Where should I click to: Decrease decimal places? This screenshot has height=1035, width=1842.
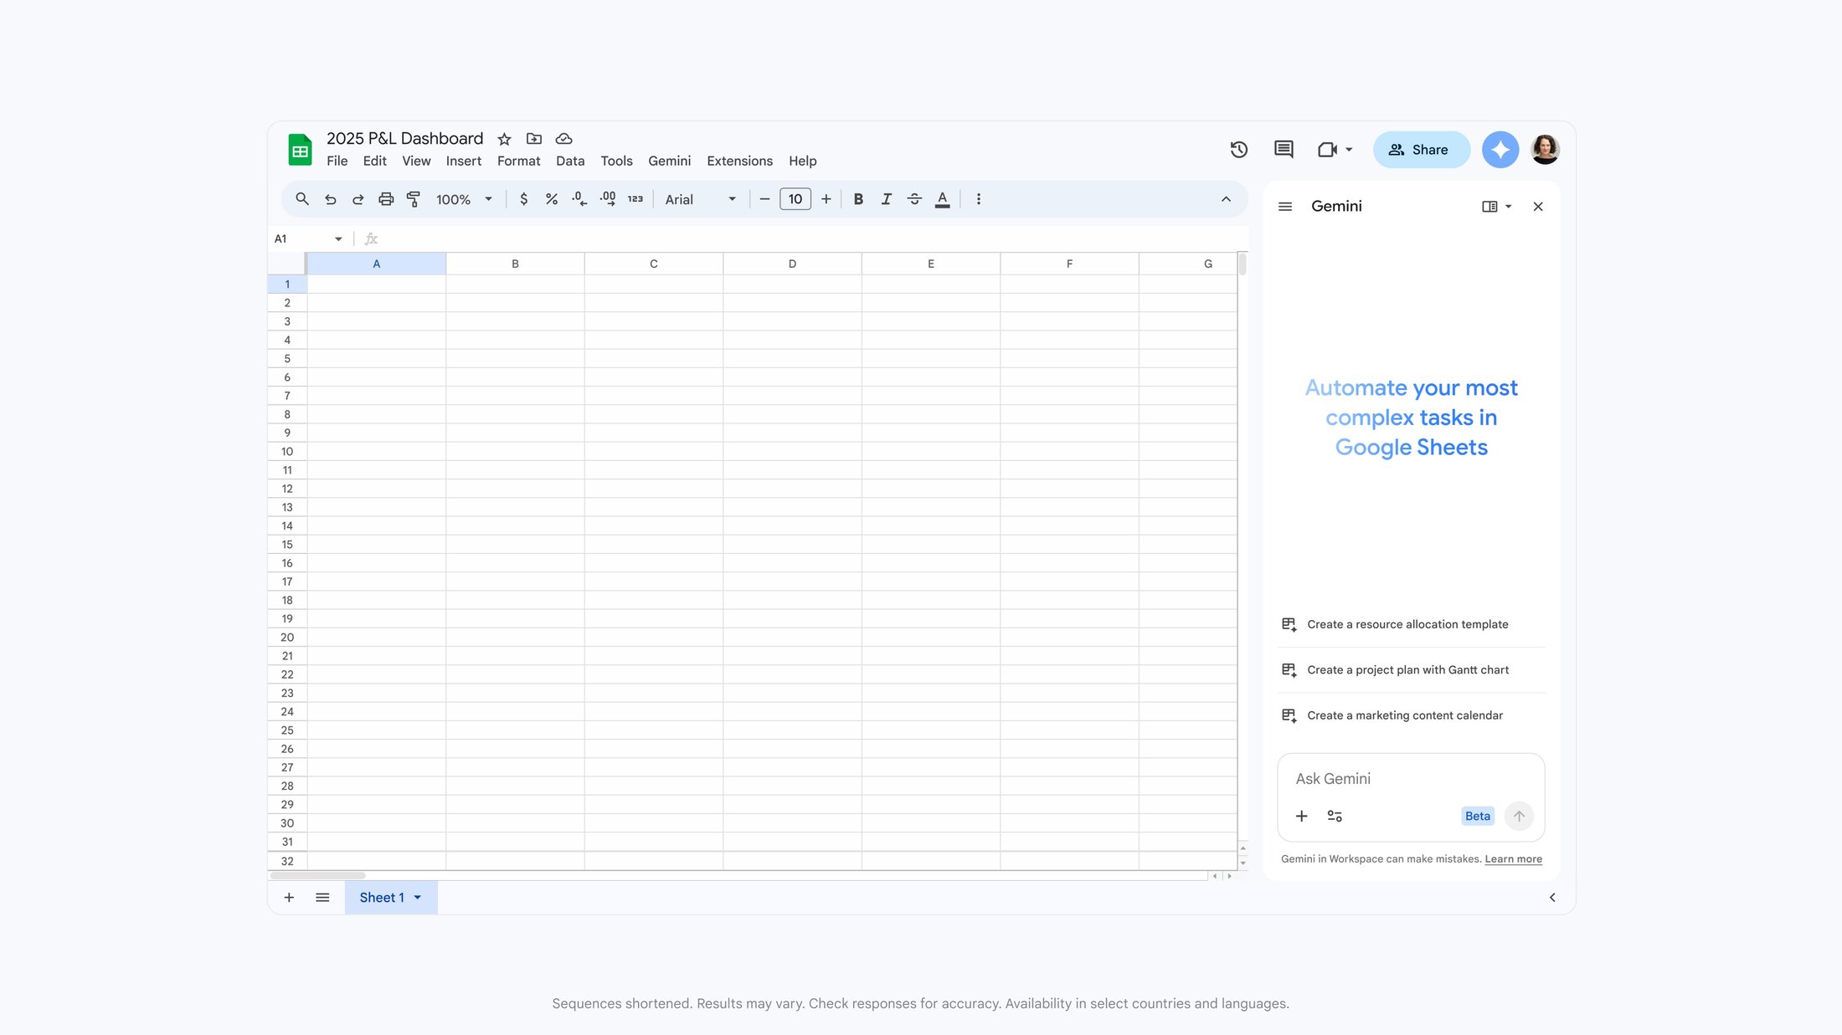pyautogui.click(x=579, y=199)
